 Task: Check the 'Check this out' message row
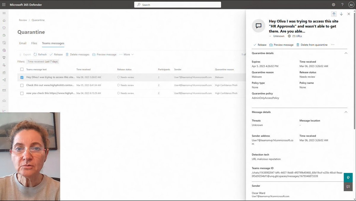tap(22, 85)
